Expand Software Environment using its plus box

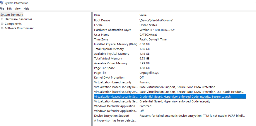[x=2, y=28]
